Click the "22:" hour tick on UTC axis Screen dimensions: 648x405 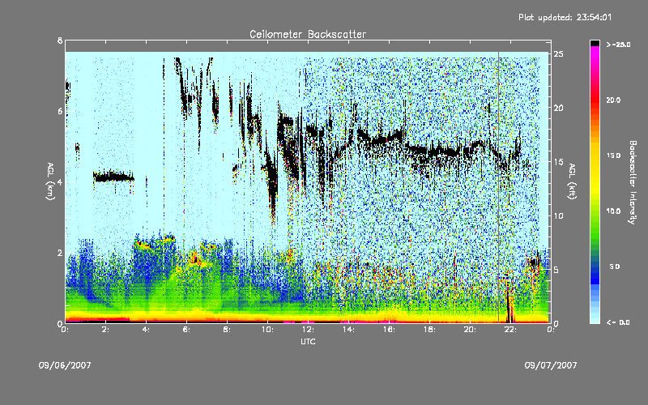(x=510, y=330)
